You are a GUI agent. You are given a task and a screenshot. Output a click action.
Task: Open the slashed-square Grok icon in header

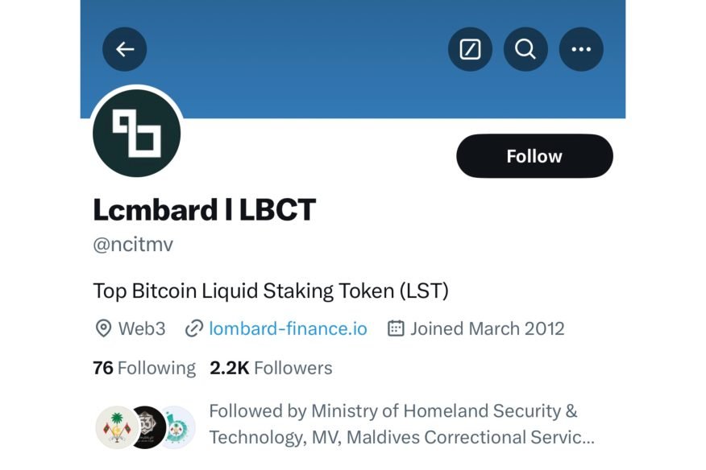click(x=470, y=50)
